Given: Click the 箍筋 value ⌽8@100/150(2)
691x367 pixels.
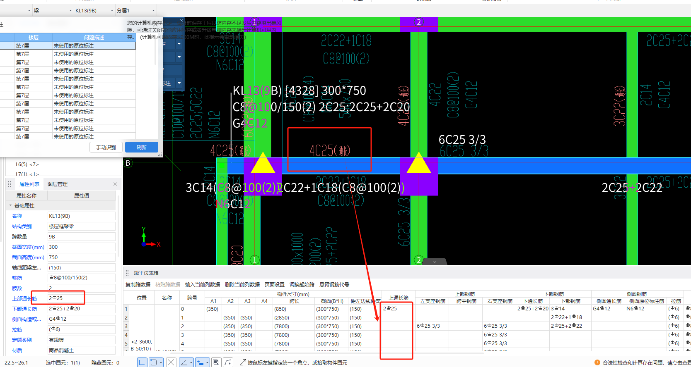Looking at the screenshot, I should coord(82,278).
